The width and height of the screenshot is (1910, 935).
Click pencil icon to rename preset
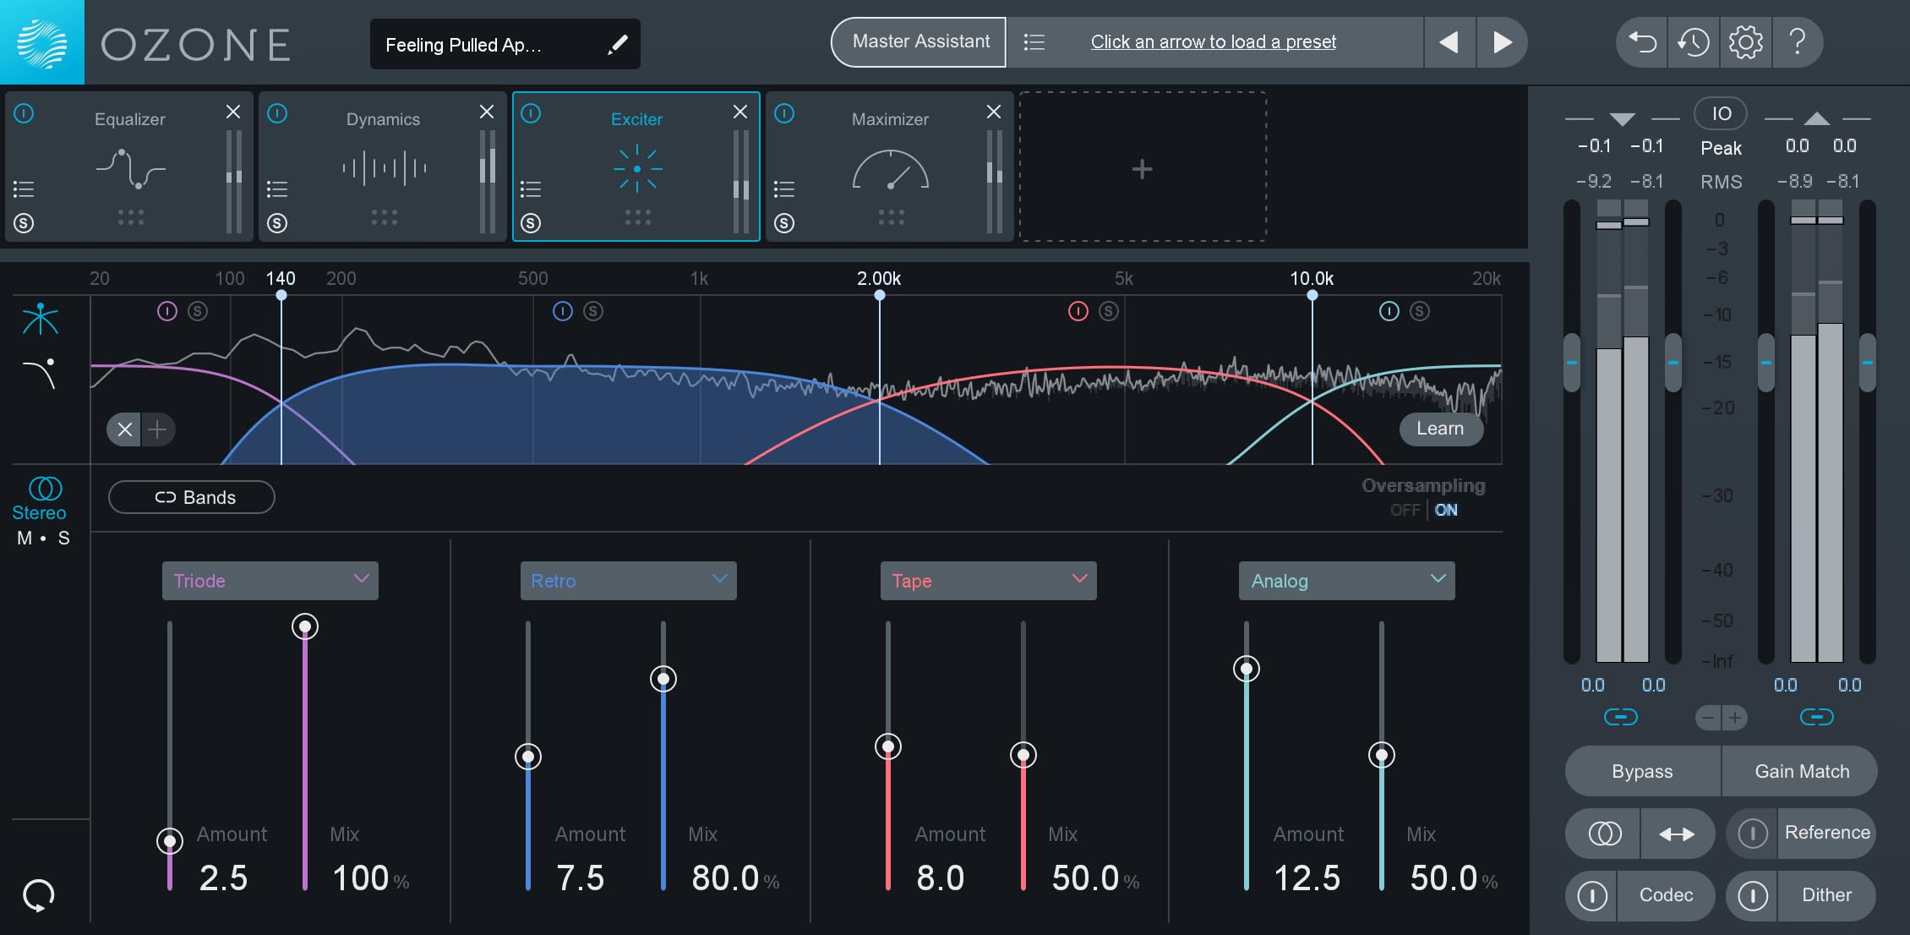[x=618, y=45]
